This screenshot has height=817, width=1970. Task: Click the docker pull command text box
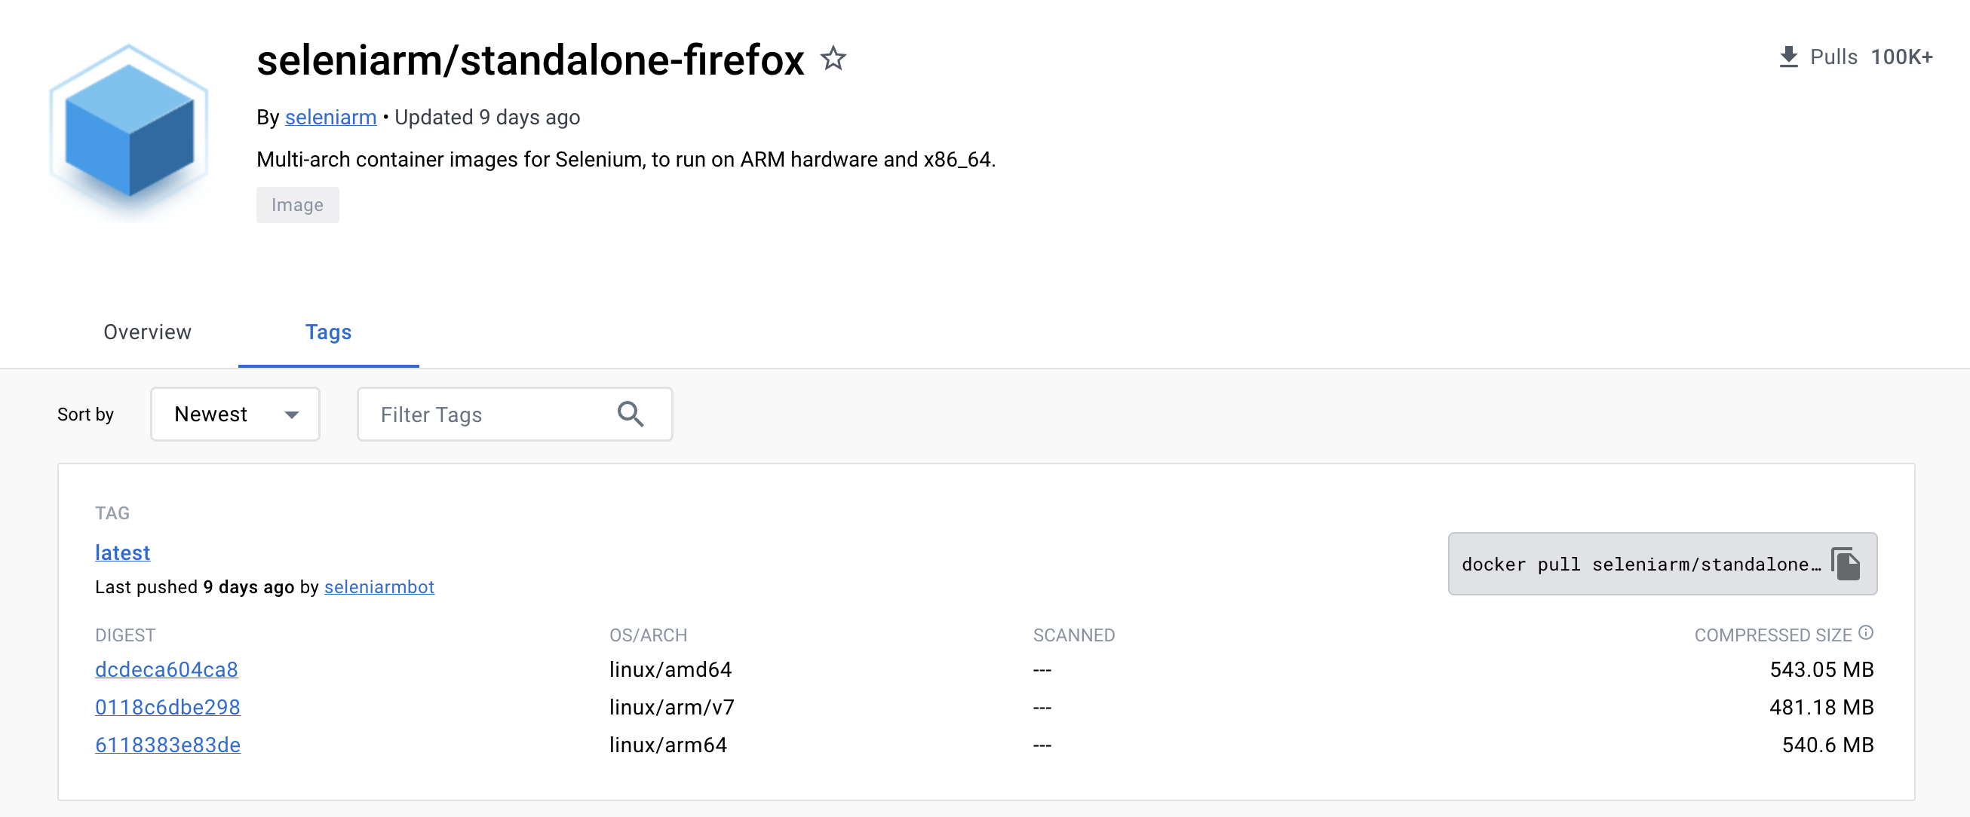tap(1662, 564)
